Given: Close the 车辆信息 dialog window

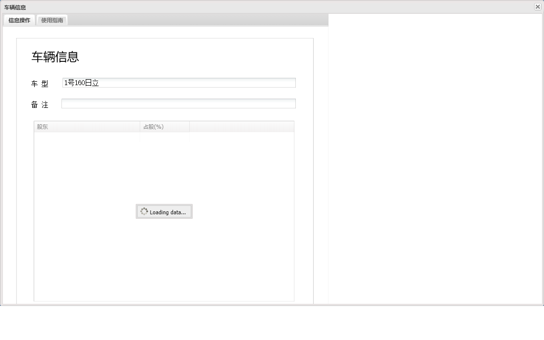Looking at the screenshot, I should 538,6.
